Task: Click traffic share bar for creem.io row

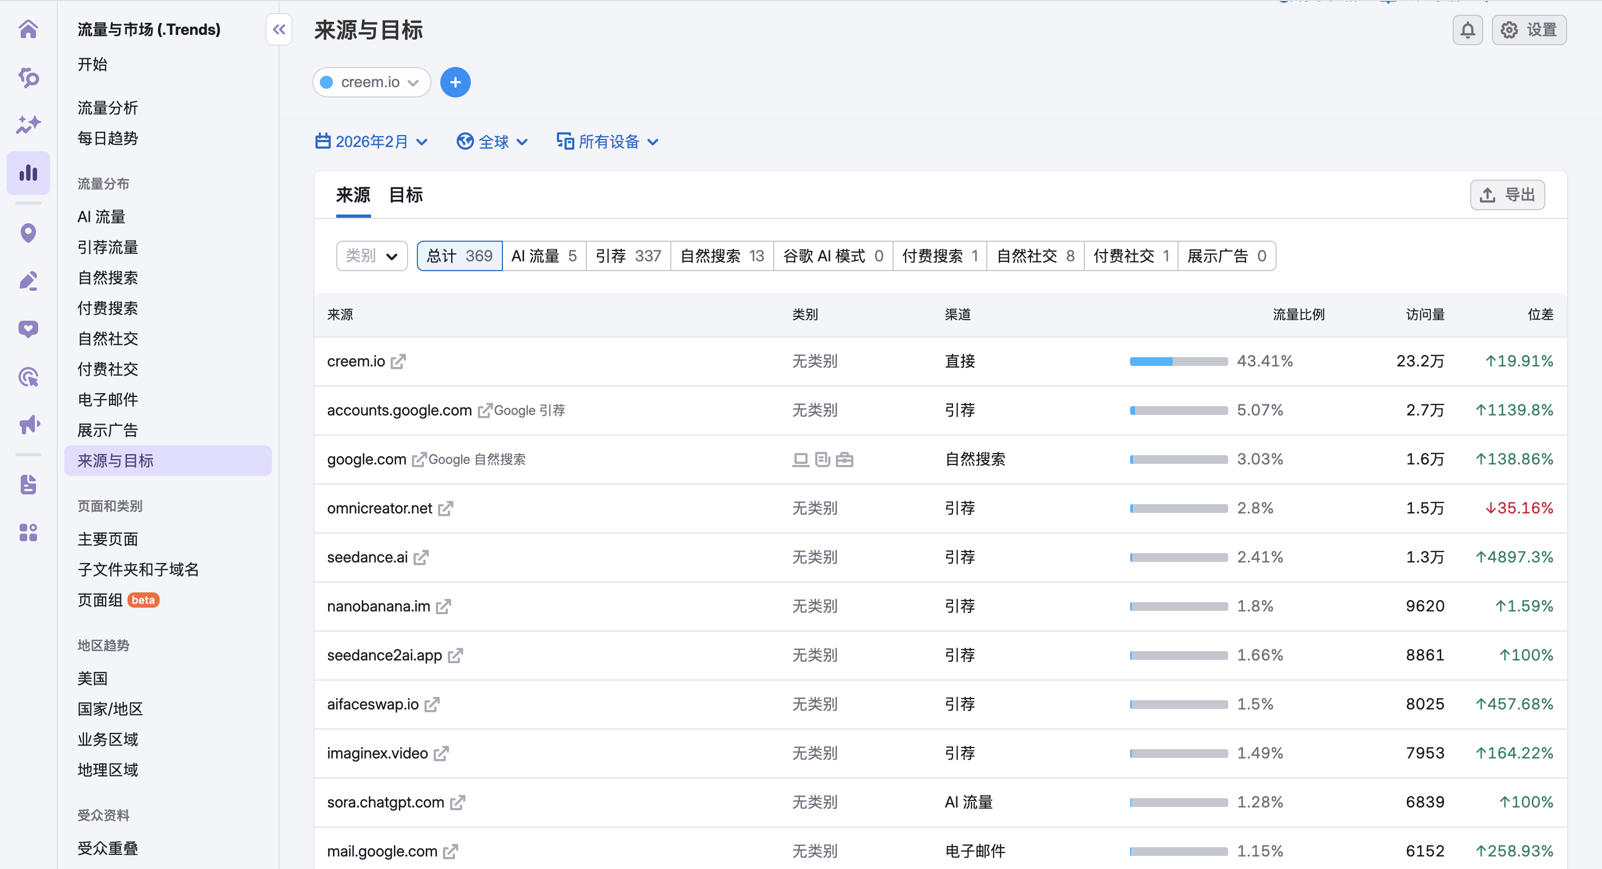Action: [x=1178, y=362]
